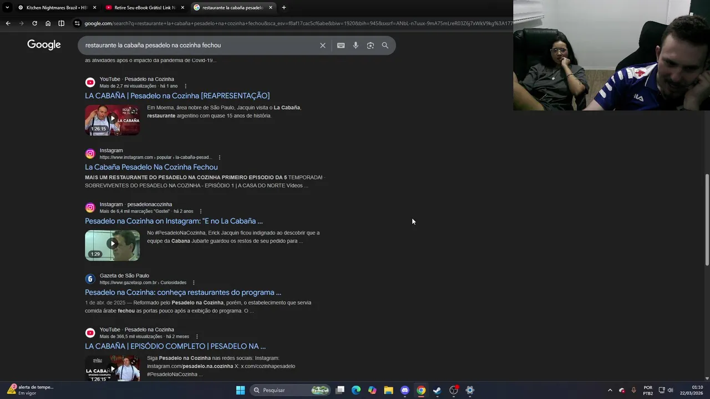Reload the current page

tap(34, 23)
